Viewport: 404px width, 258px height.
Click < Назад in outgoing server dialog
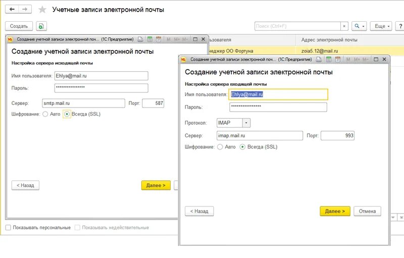pyautogui.click(x=25, y=185)
